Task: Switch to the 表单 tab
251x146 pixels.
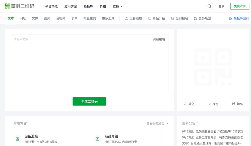Action: [x=75, y=18]
